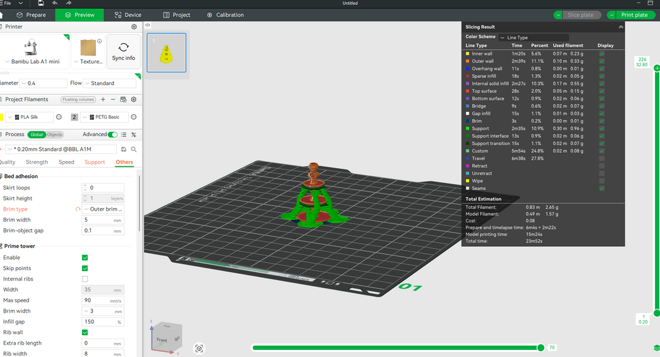660x357 pixels.
Task: Open the Support settings tab
Action: [95, 162]
